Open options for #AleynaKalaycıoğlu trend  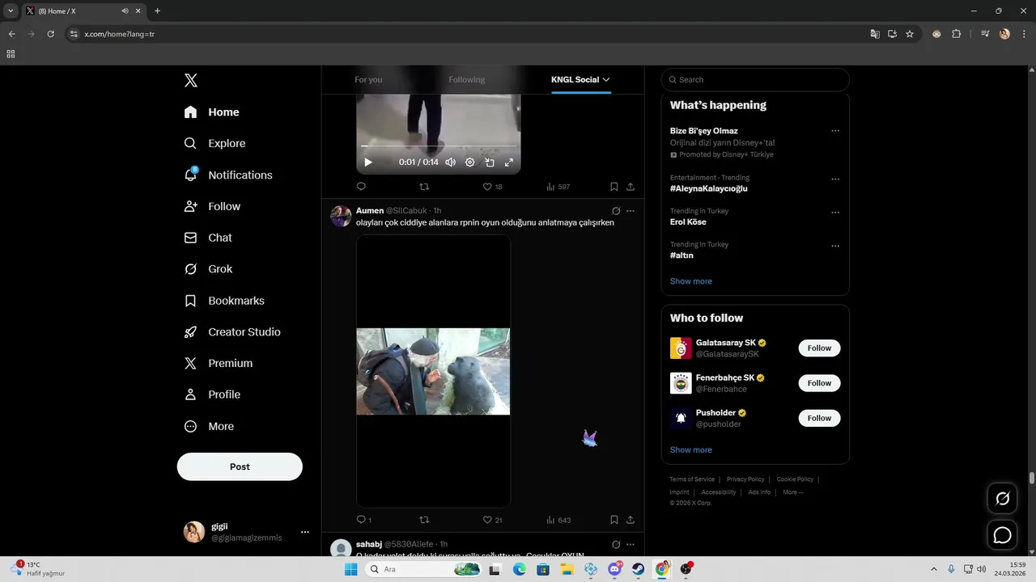[835, 179]
